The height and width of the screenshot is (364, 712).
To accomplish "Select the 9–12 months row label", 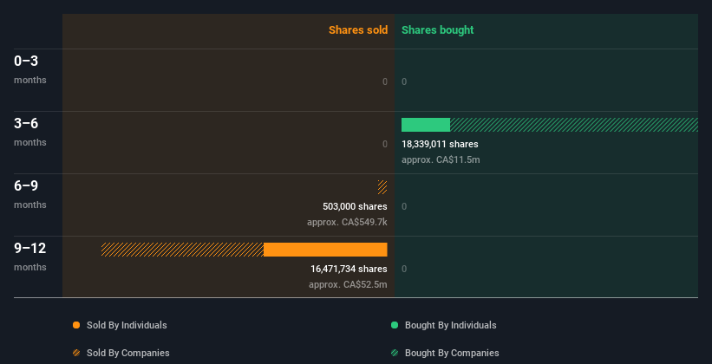I will 30,256.
